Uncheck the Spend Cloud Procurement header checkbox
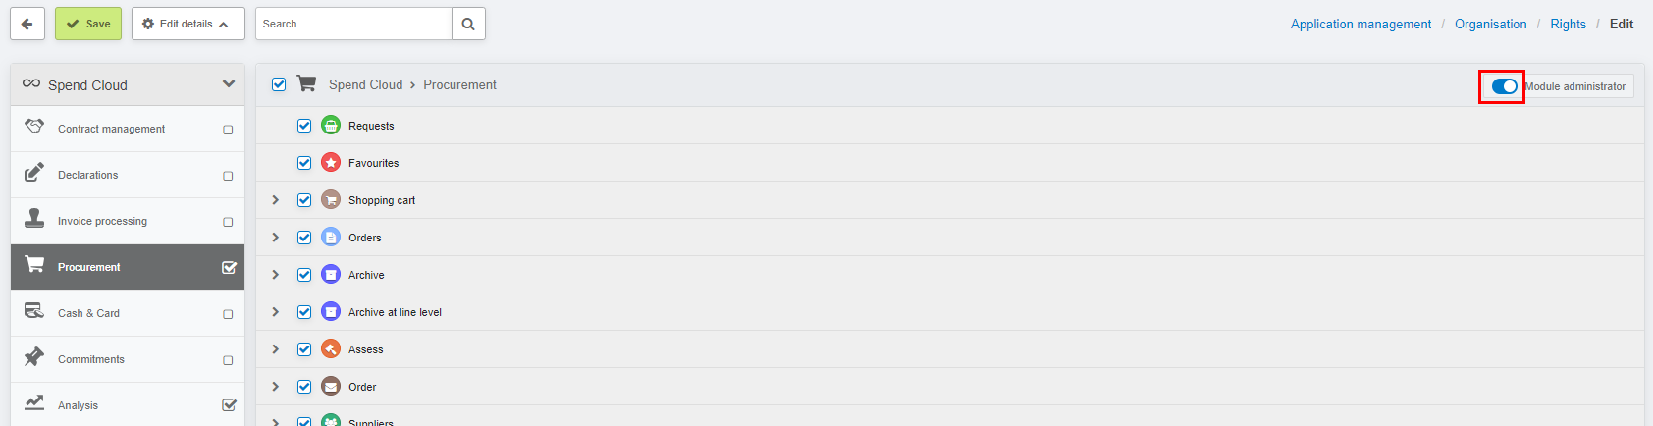Image resolution: width=1653 pixels, height=426 pixels. click(279, 84)
